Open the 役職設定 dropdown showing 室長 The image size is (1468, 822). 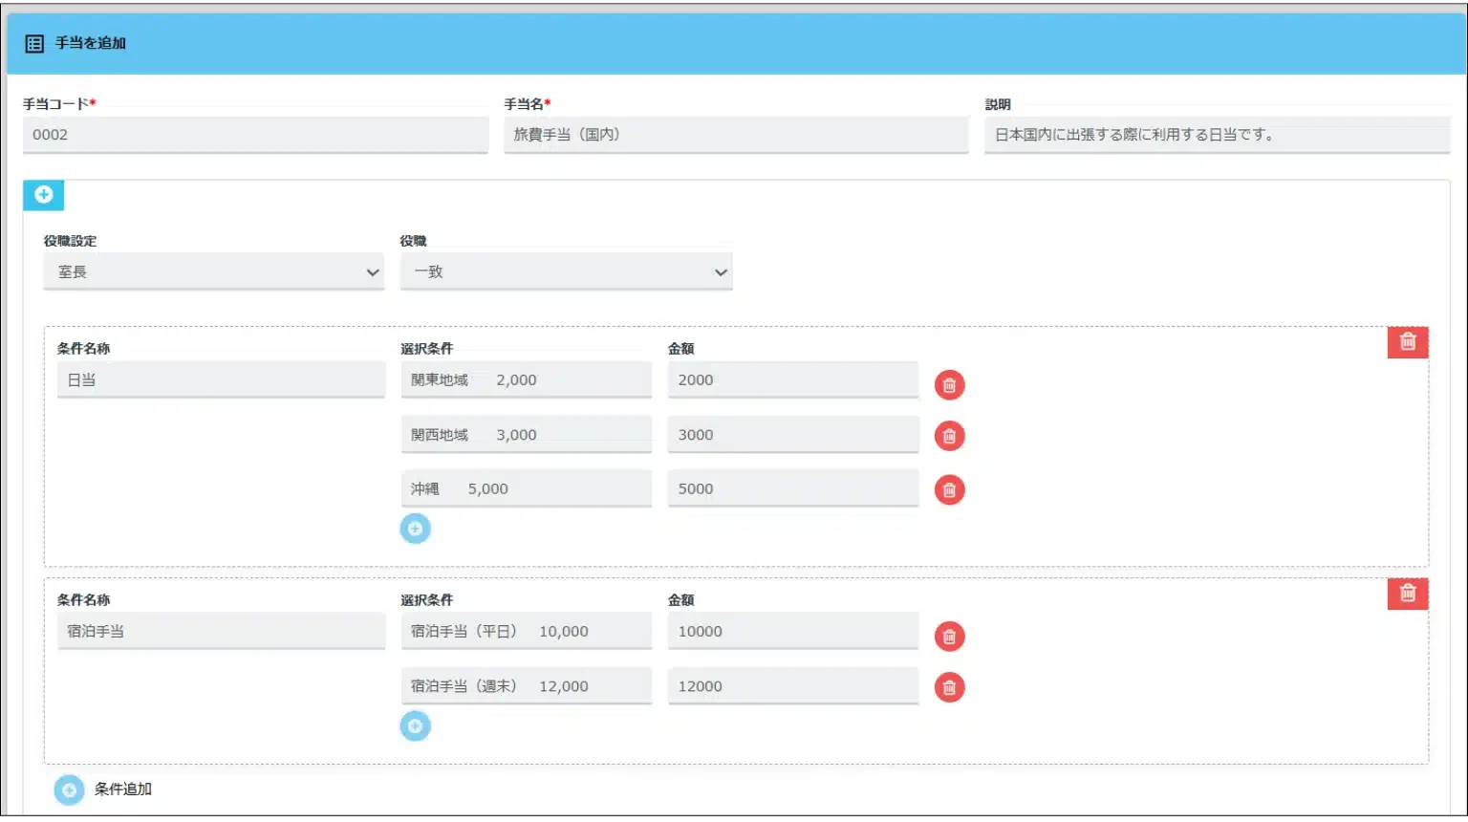(214, 272)
